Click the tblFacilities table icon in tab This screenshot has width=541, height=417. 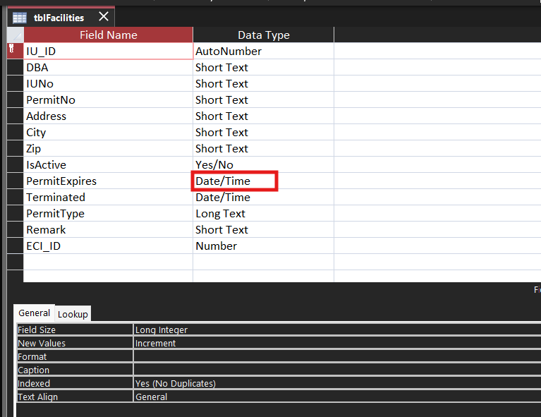20,18
